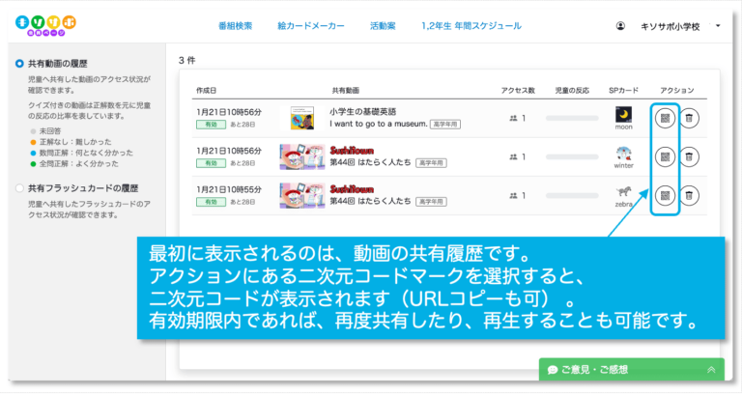The height and width of the screenshot is (395, 742).
Task: Click the キソサポ logo
Action: (45, 25)
